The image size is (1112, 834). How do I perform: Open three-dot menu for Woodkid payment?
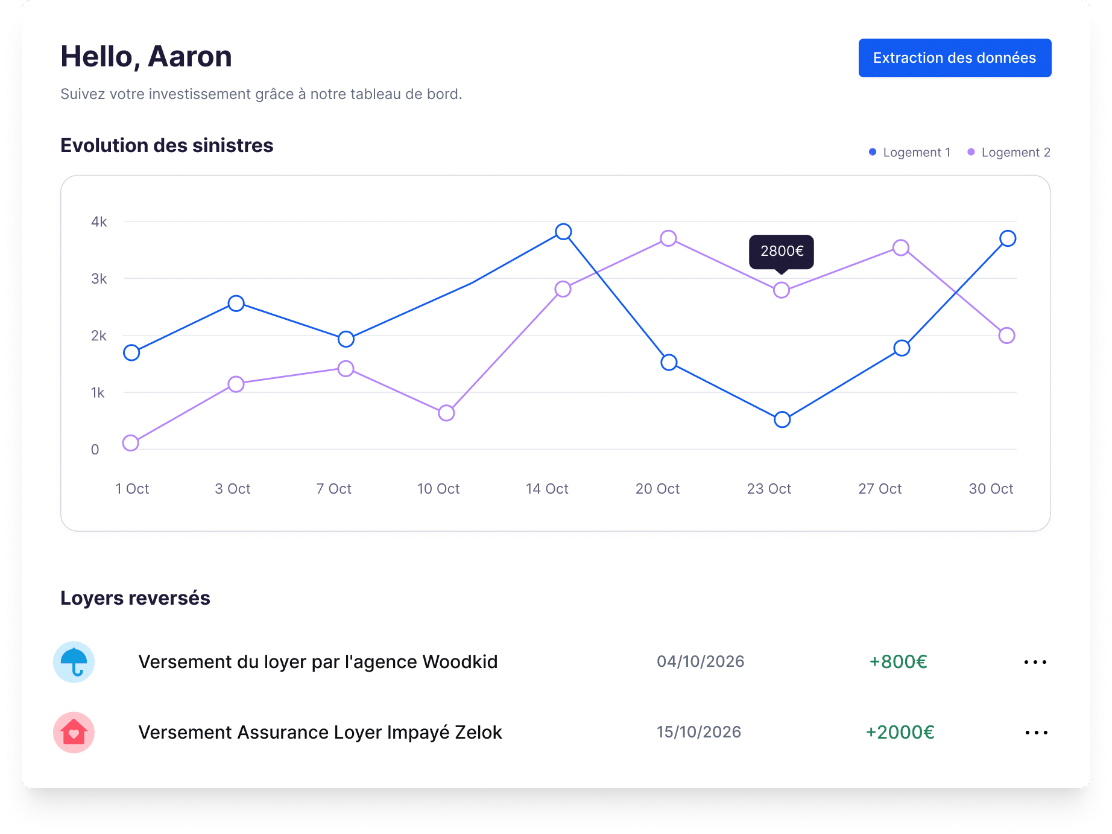pos(1035,662)
